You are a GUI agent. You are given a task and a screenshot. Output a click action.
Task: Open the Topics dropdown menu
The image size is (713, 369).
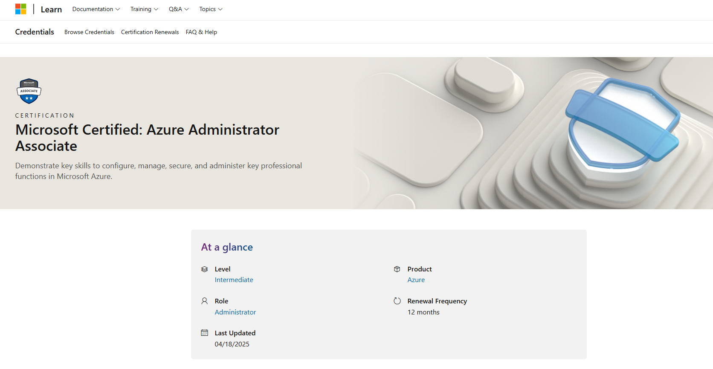coord(211,9)
